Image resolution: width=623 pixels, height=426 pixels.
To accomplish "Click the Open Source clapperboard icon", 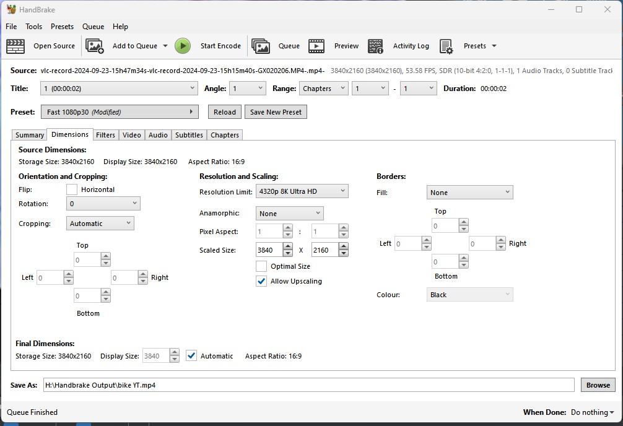I will click(15, 46).
